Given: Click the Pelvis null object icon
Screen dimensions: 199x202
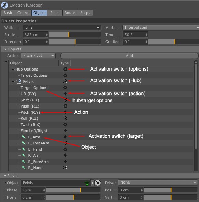Looking at the screenshot, I should coord(19,81).
